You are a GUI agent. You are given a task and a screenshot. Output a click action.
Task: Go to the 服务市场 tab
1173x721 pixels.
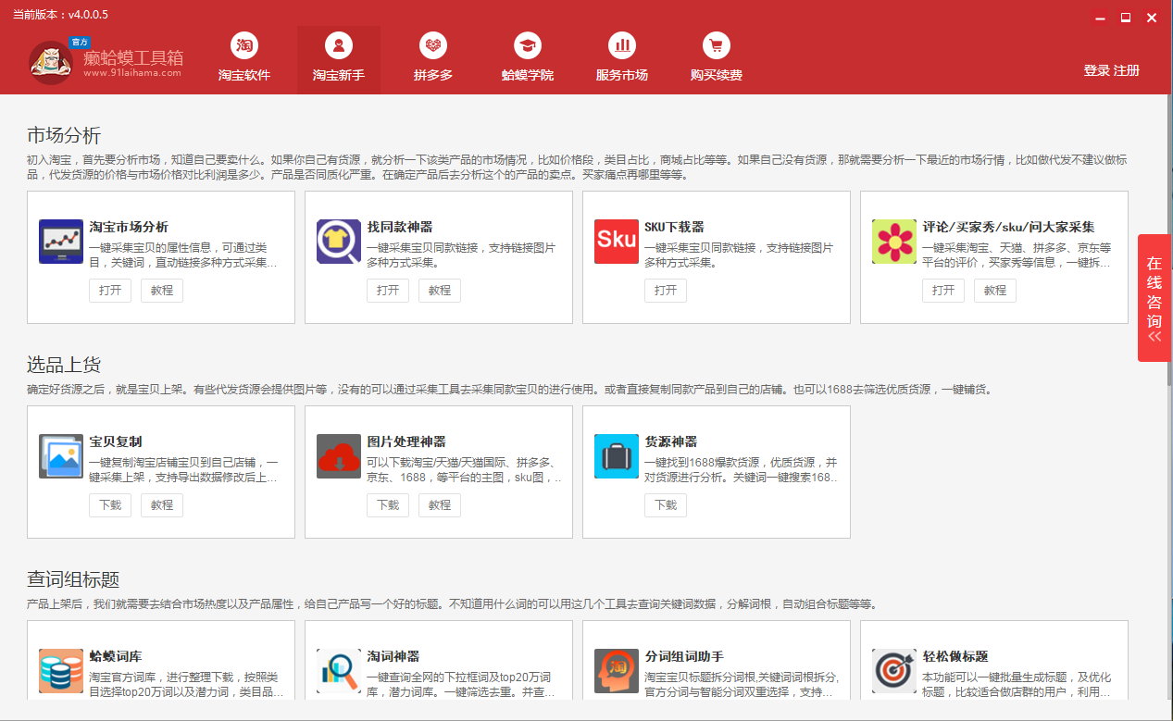[622, 59]
